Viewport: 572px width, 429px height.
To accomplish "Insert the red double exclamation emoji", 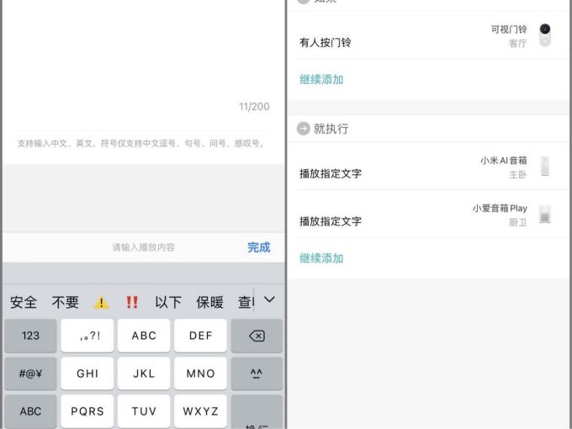I will tap(132, 302).
